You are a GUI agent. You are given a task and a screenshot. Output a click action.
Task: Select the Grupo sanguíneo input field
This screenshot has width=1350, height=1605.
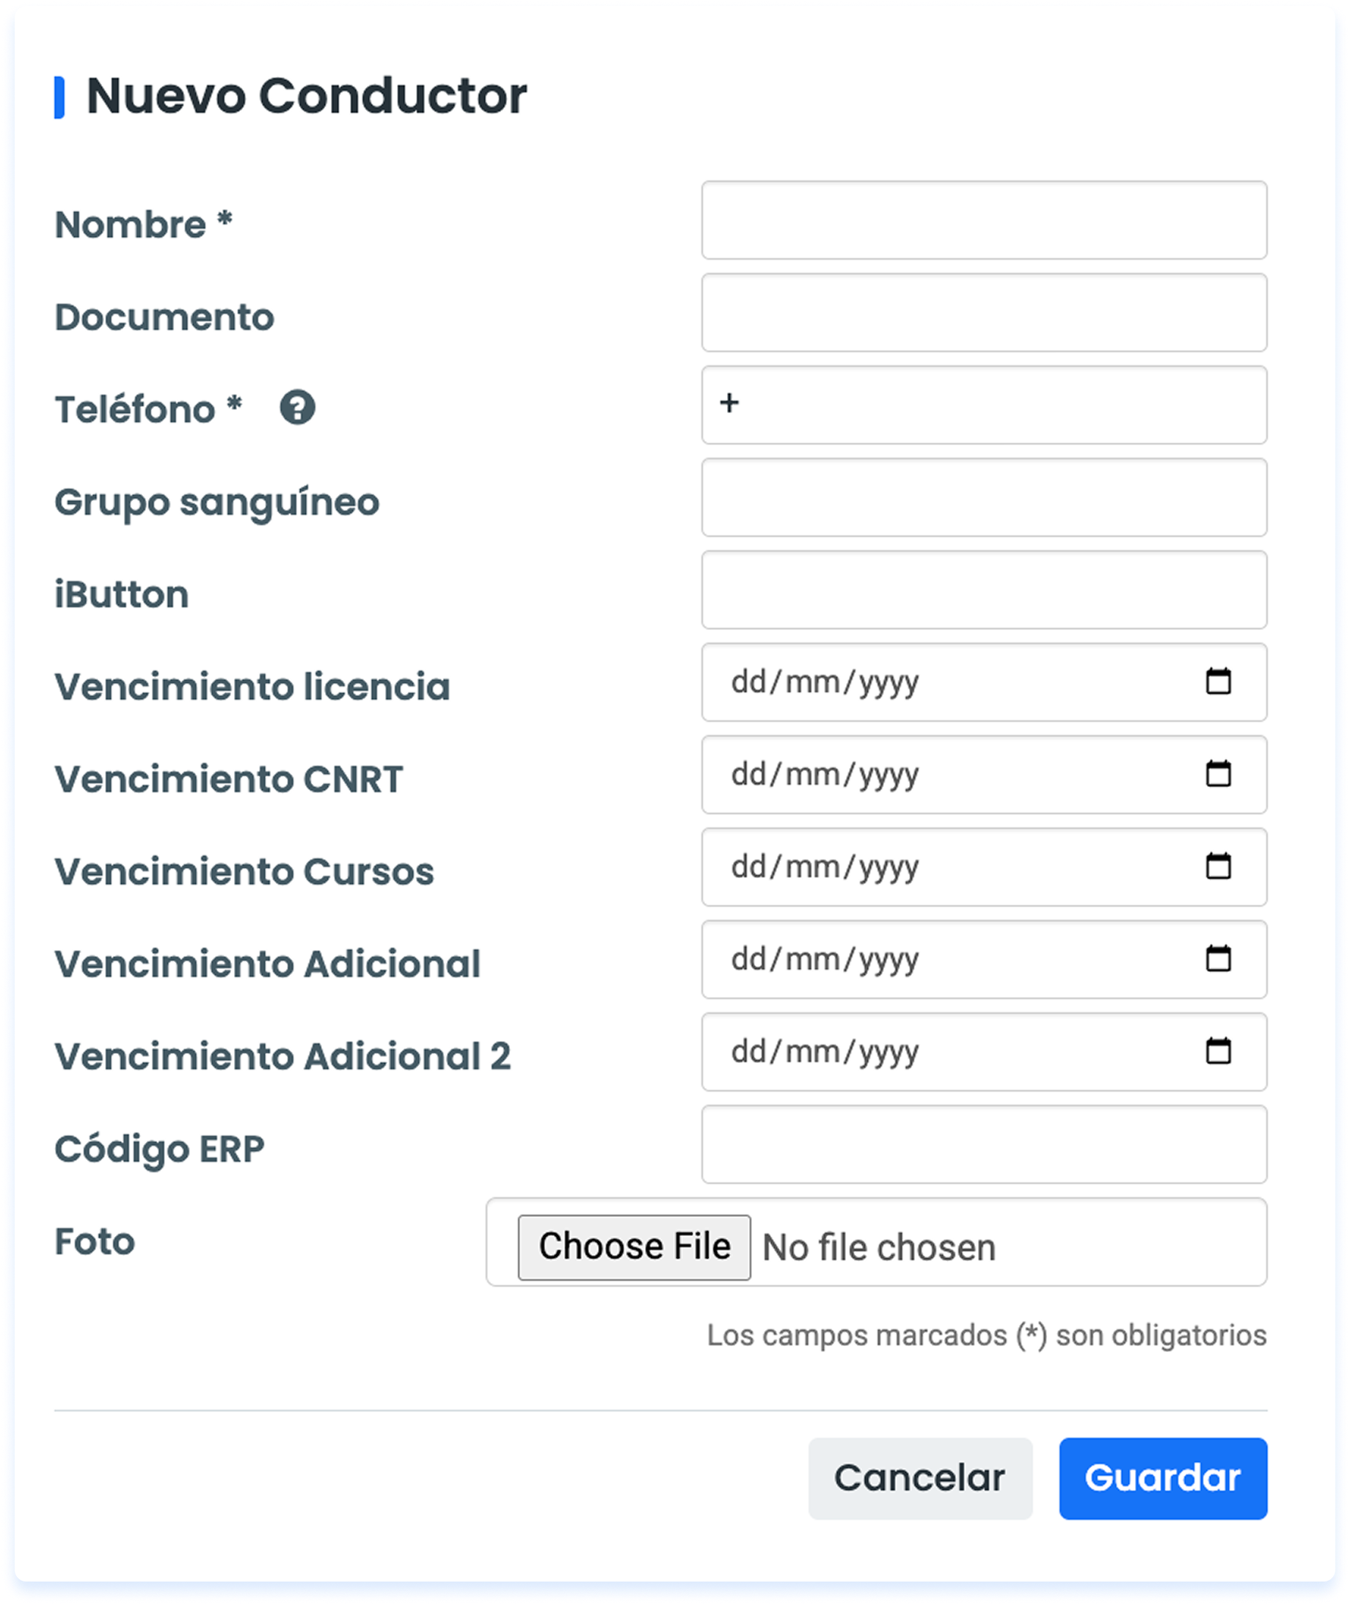(984, 497)
